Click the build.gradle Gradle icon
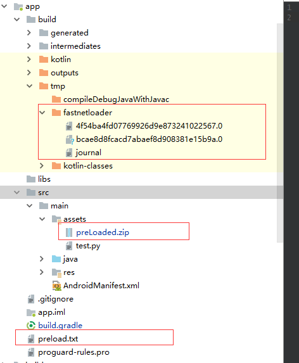The height and width of the screenshot is (363, 299). pos(31,326)
